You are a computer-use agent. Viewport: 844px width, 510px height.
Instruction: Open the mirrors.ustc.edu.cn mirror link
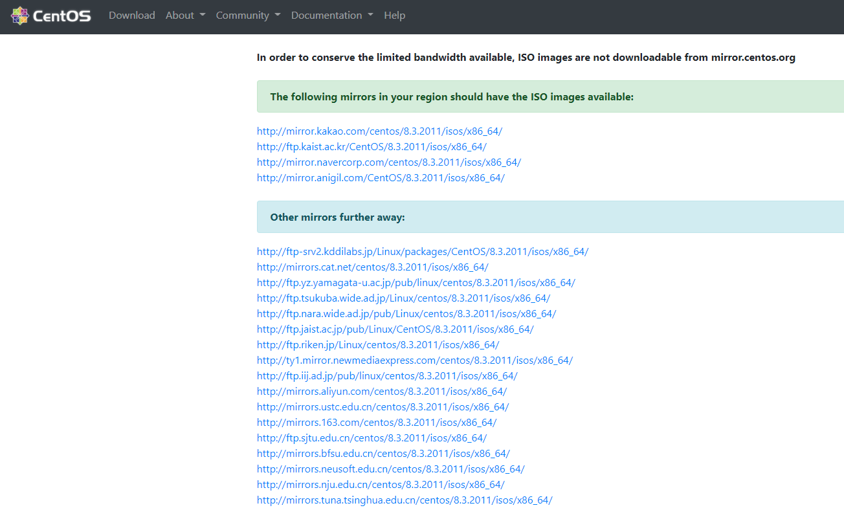pyautogui.click(x=383, y=407)
